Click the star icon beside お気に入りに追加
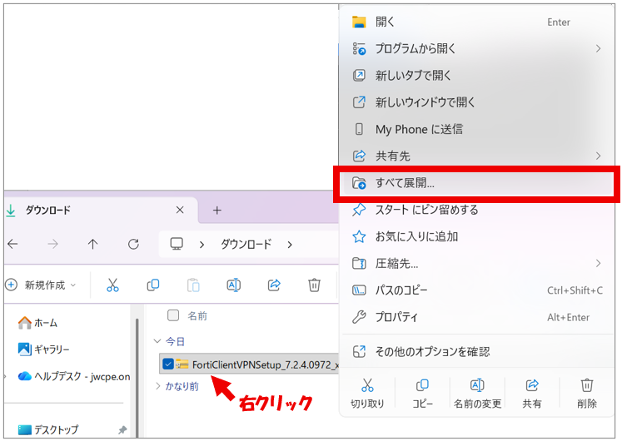 [x=359, y=236]
